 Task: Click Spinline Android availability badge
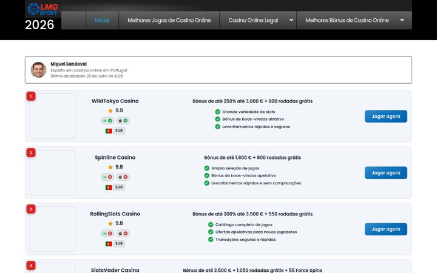(x=107, y=177)
